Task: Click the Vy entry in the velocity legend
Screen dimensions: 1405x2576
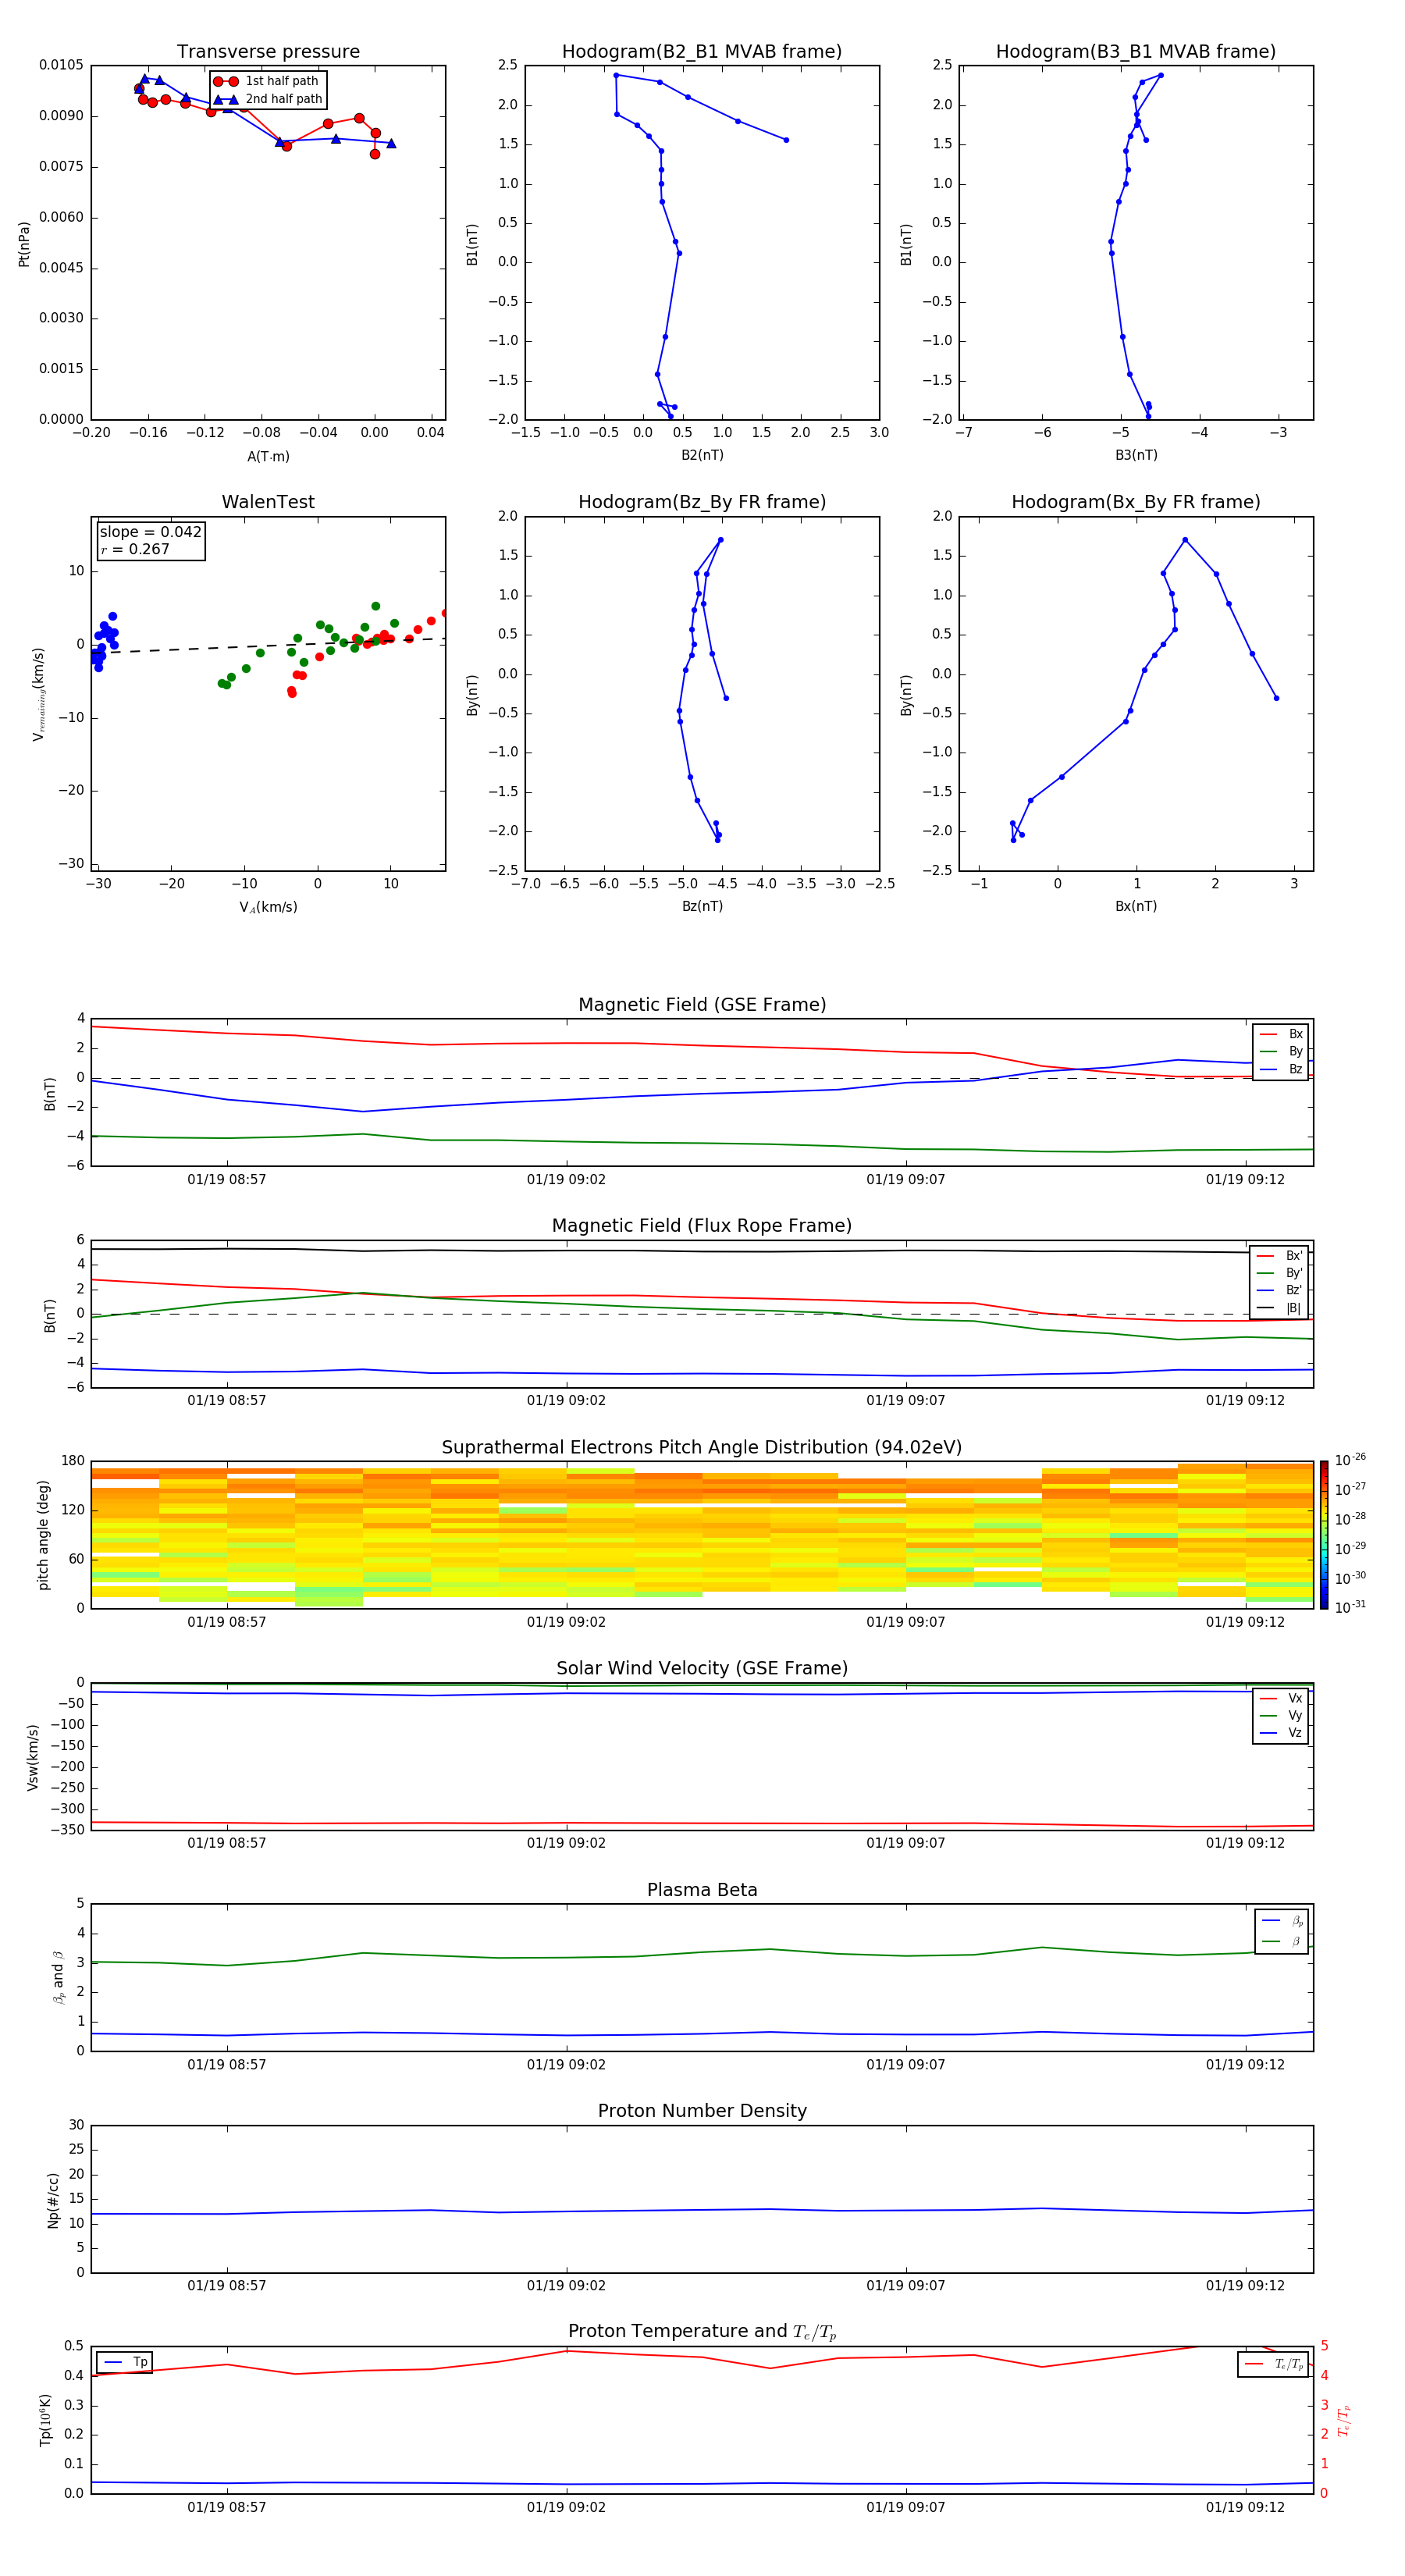Action: tap(1281, 1715)
